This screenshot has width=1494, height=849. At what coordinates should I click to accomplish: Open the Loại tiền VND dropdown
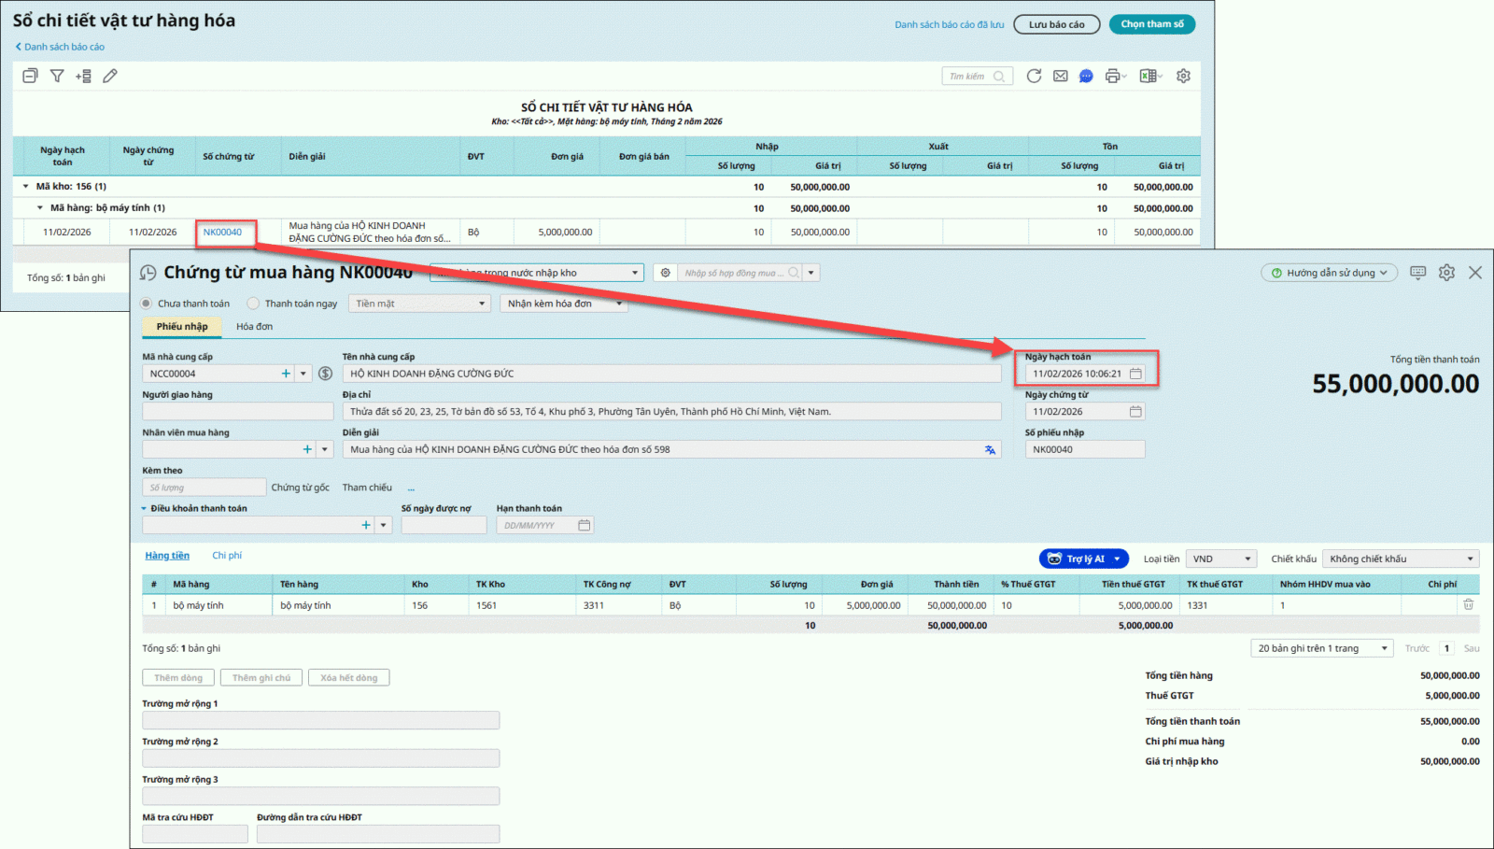click(x=1221, y=559)
